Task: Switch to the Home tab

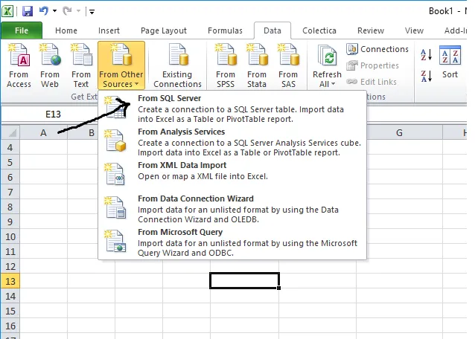Action: click(x=66, y=30)
